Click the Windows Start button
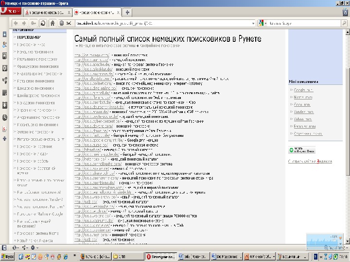 coord(8,257)
